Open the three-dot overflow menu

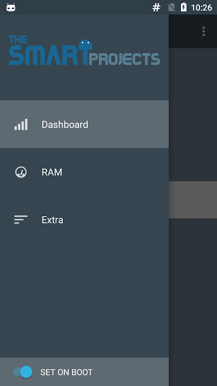pyautogui.click(x=203, y=31)
